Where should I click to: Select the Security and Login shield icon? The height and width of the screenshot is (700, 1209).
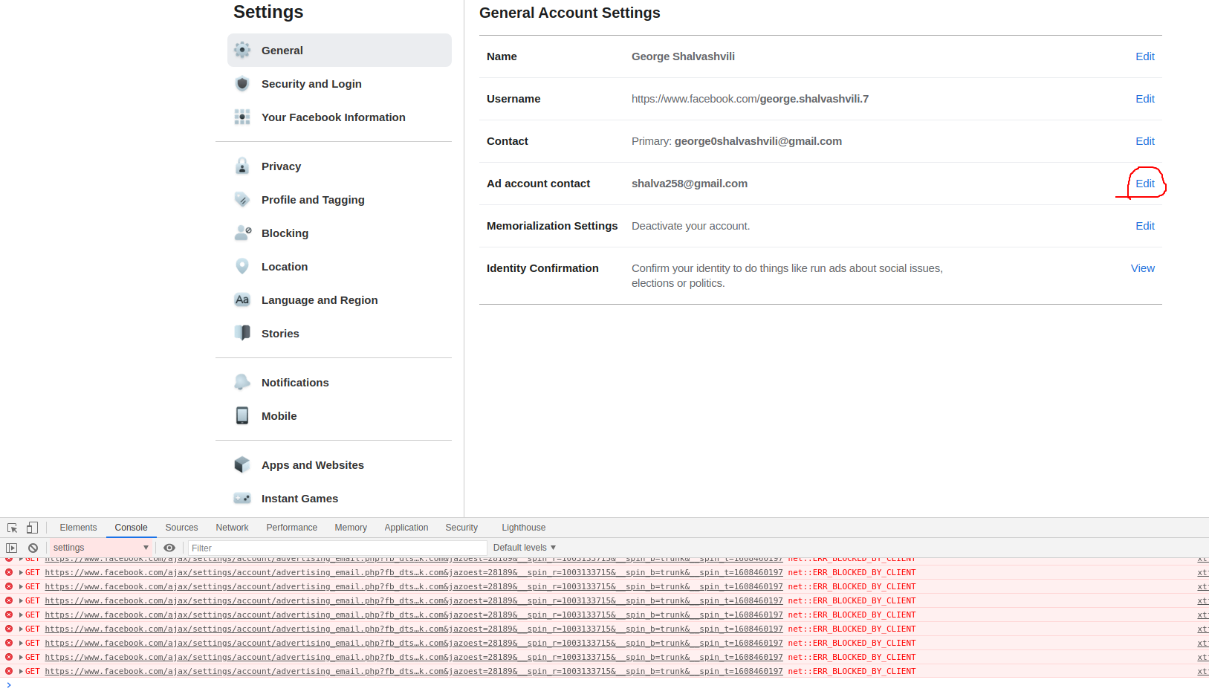[x=242, y=83]
